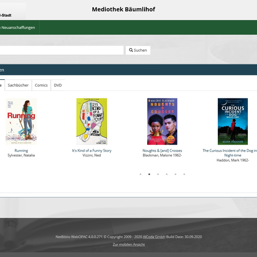Viewport: 257px width, 257px height.
Task: Click into the search text field
Action: tap(62, 50)
